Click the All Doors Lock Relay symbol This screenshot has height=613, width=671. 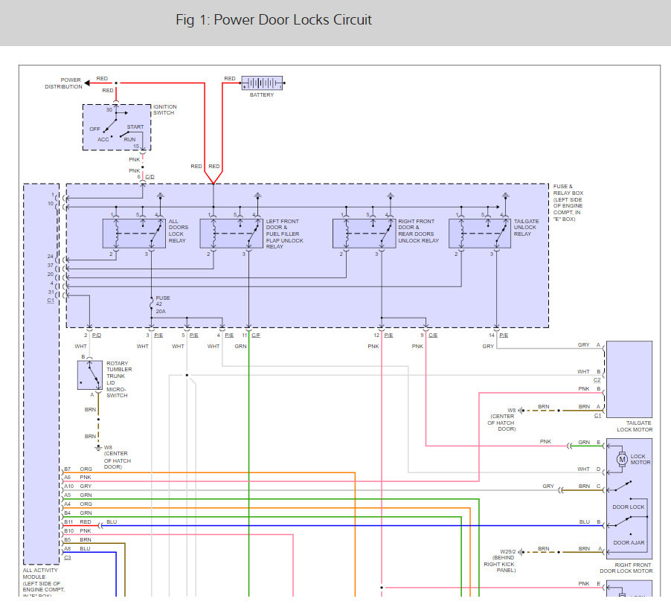(x=135, y=233)
